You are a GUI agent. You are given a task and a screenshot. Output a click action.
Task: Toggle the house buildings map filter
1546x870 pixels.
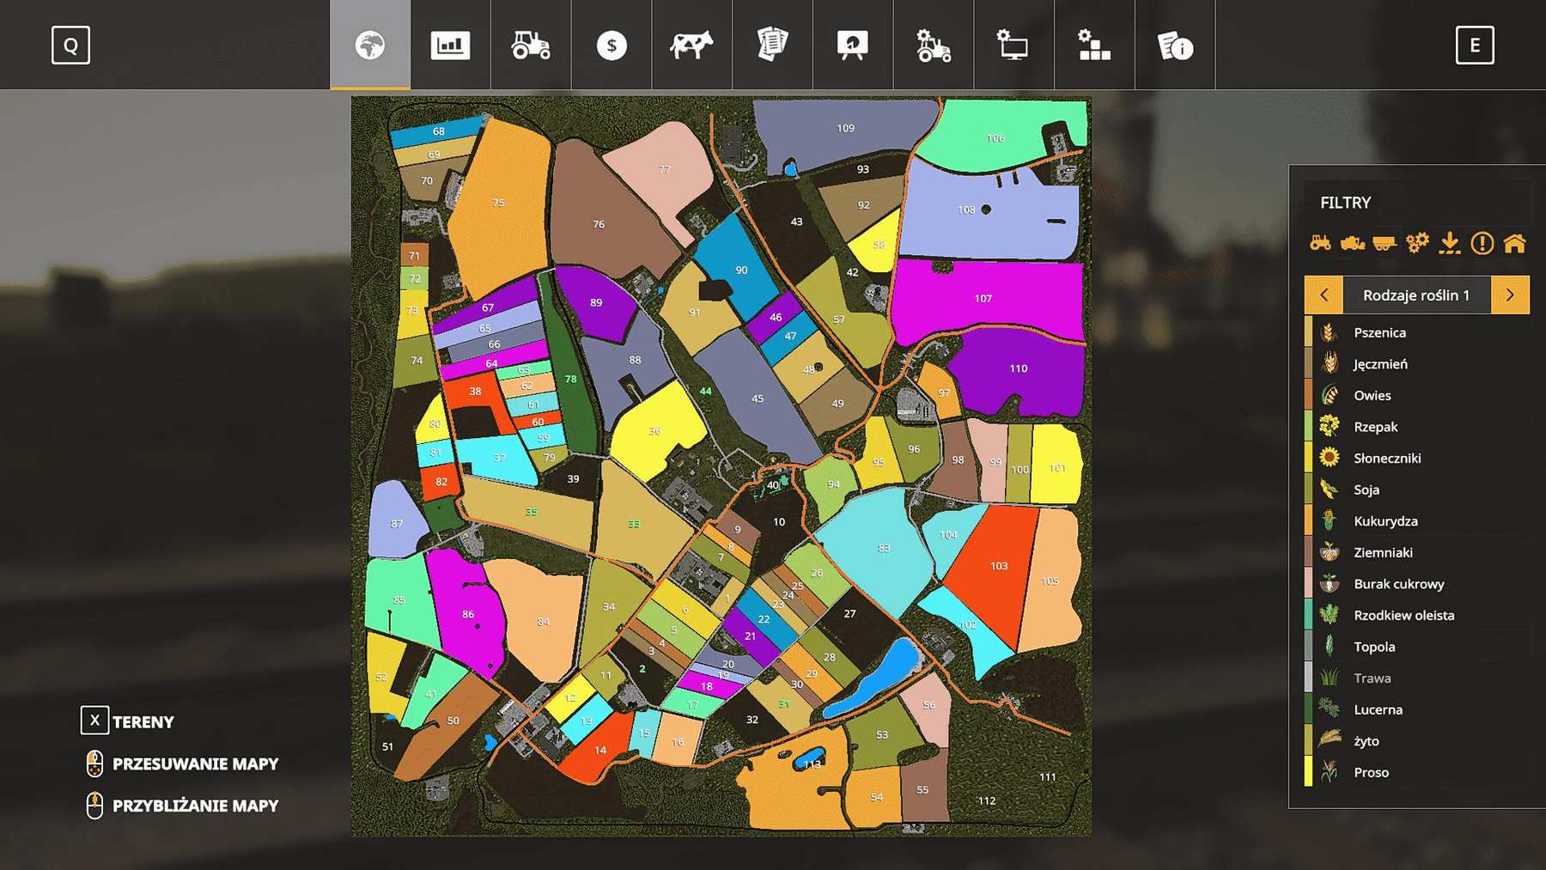(1514, 244)
